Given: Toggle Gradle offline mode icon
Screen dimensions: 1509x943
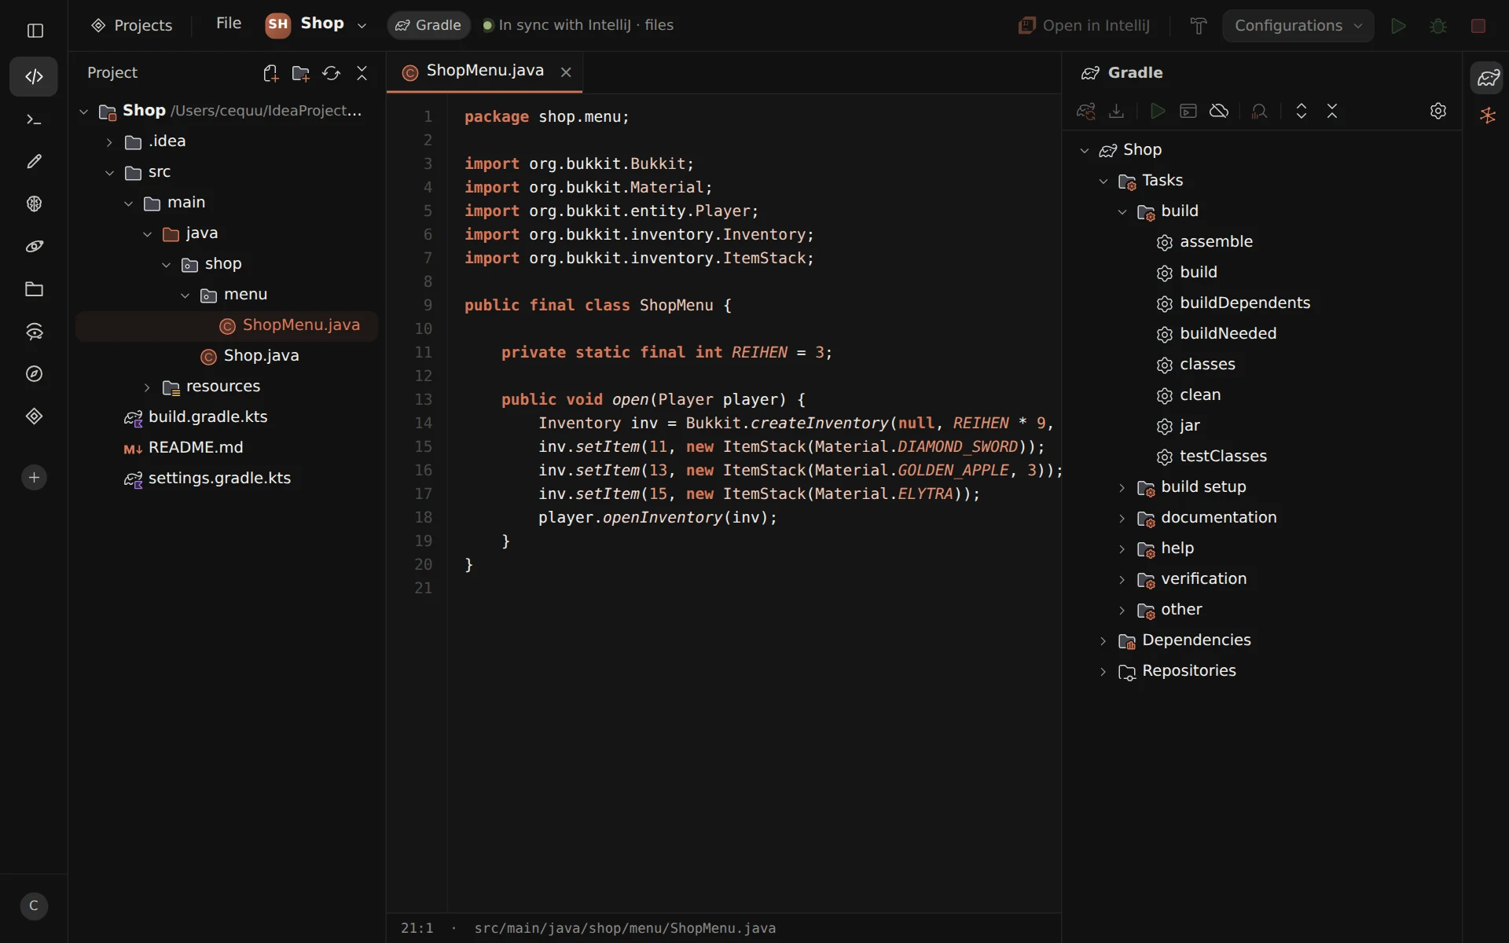Looking at the screenshot, I should 1219,111.
